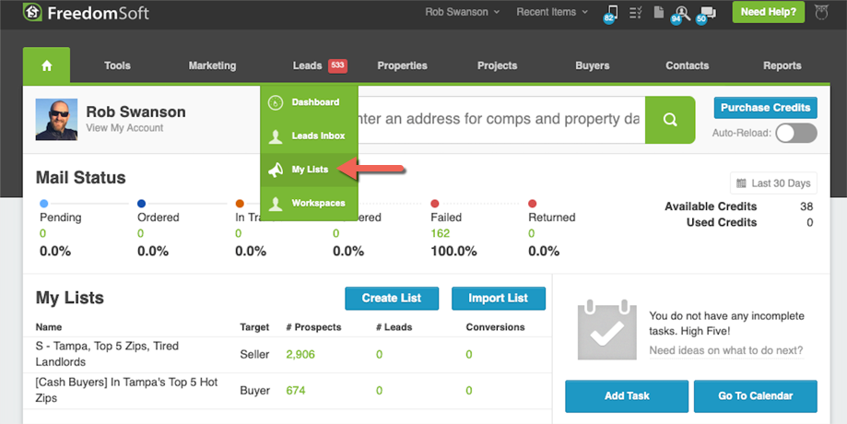
Task: Open the chat messages icon
Action: tap(707, 14)
